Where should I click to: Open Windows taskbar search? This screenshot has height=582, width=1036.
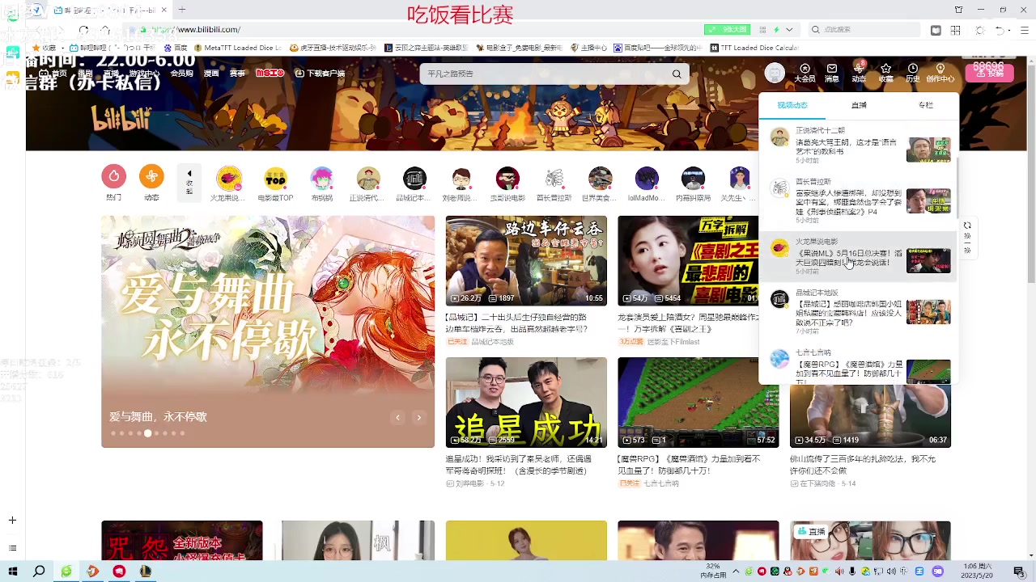pyautogui.click(x=39, y=571)
